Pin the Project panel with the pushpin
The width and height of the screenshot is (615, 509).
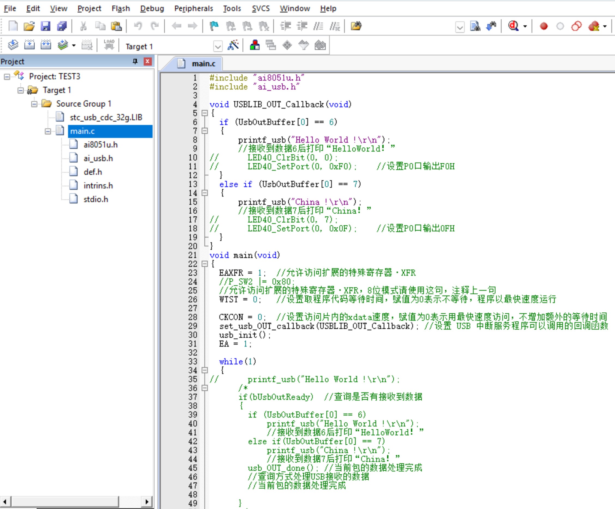click(x=135, y=61)
